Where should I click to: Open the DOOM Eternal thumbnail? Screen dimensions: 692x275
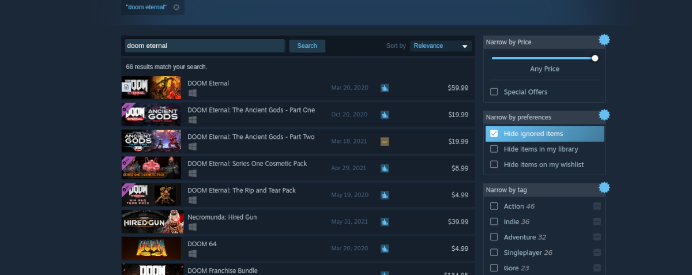pyautogui.click(x=151, y=88)
